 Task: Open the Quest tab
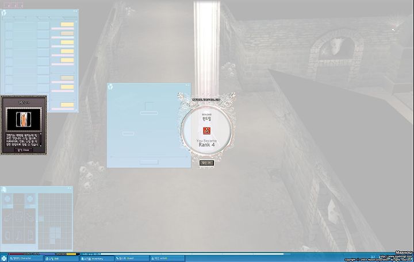(x=132, y=259)
